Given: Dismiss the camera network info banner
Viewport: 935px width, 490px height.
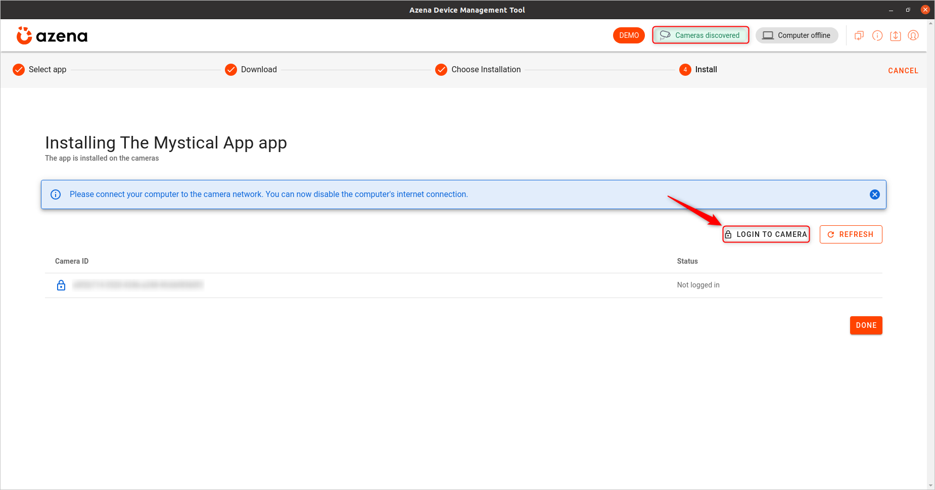Looking at the screenshot, I should point(875,194).
